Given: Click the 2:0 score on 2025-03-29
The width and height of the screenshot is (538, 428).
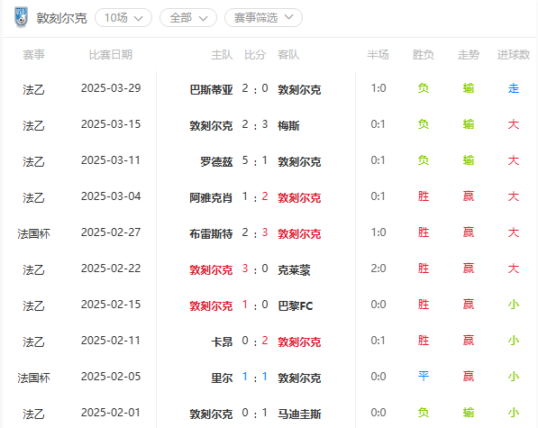Looking at the screenshot, I should [255, 89].
